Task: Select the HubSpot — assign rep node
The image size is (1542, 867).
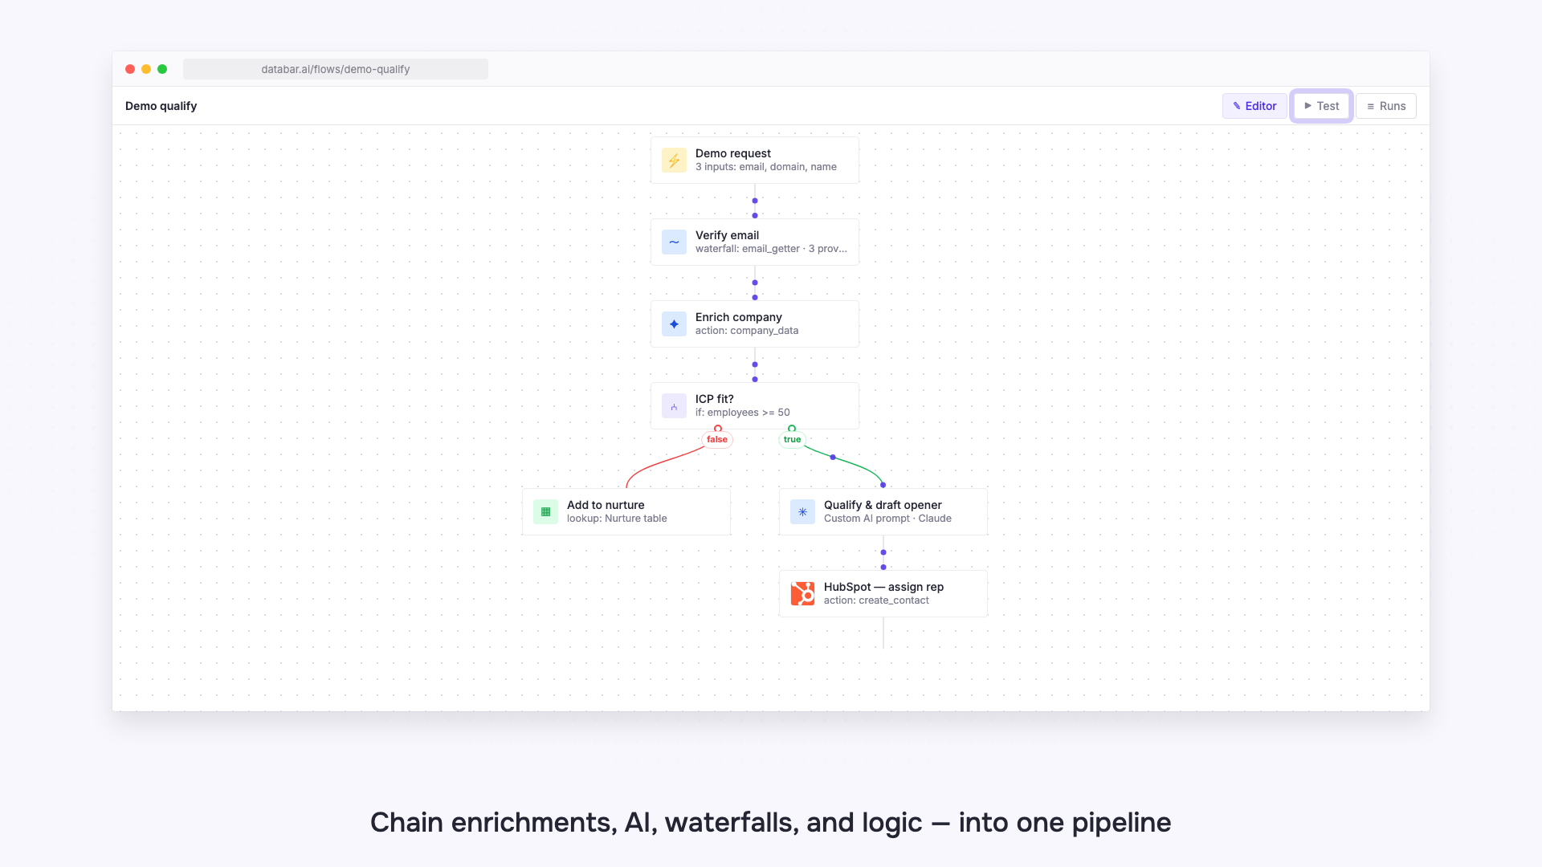Action: (x=883, y=594)
